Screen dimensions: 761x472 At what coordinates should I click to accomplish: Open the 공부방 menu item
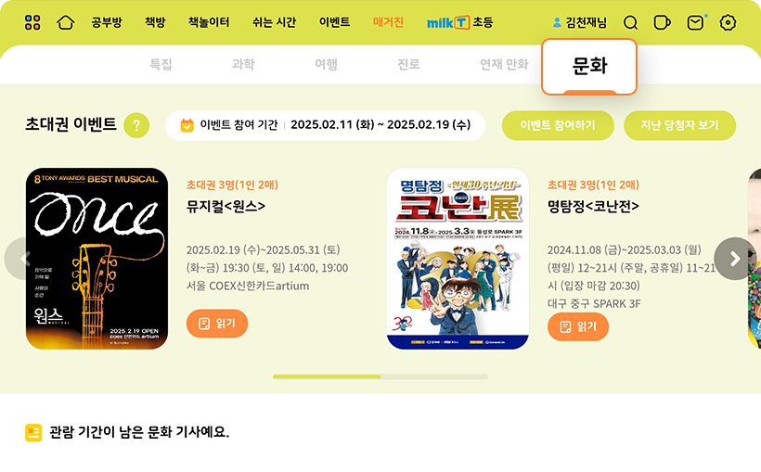(107, 22)
